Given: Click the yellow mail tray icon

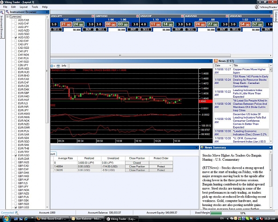Looking at the screenshot, I should point(235,218).
